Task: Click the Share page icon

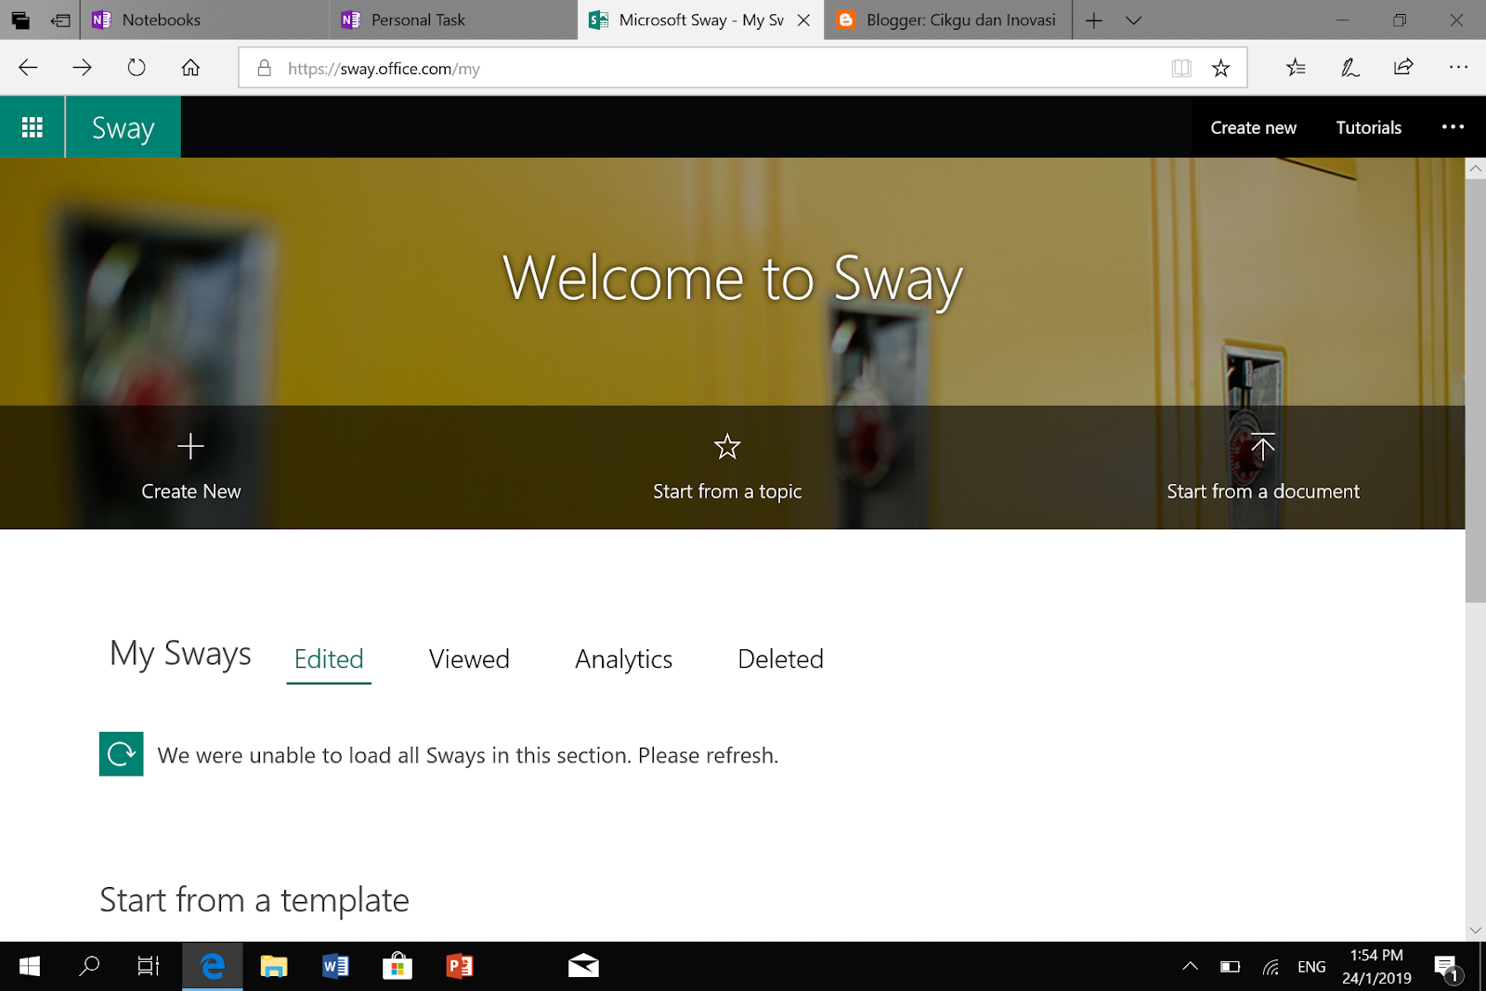Action: [1403, 67]
